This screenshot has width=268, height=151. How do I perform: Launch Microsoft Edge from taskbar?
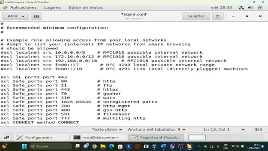112,146
